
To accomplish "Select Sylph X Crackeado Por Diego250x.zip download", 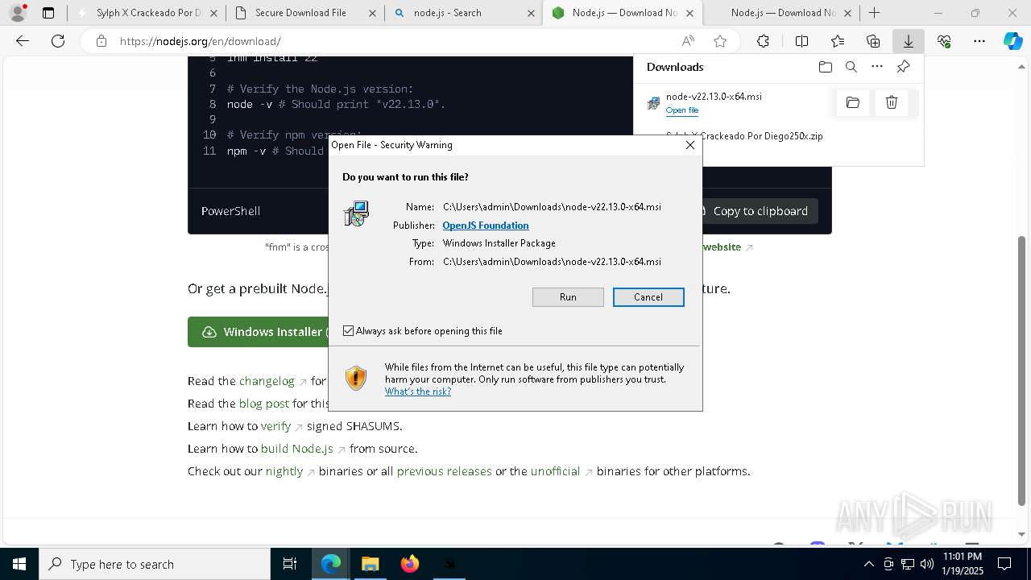I will point(744,136).
